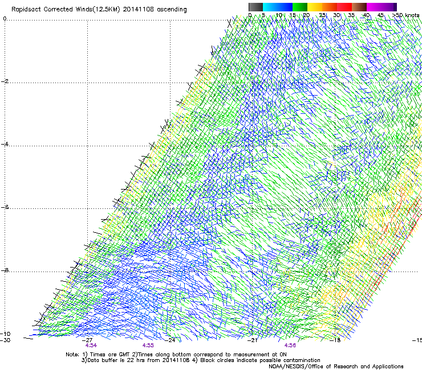Click the purple time label '4:58'

point(290,346)
